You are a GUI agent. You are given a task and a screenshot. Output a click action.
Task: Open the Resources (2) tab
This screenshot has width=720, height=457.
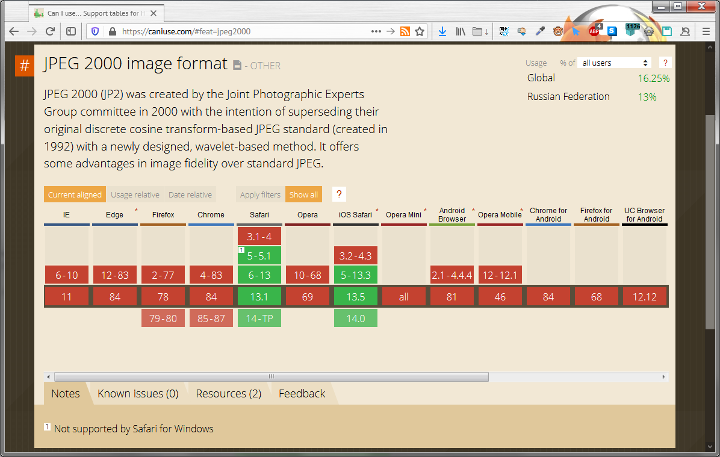(x=229, y=394)
